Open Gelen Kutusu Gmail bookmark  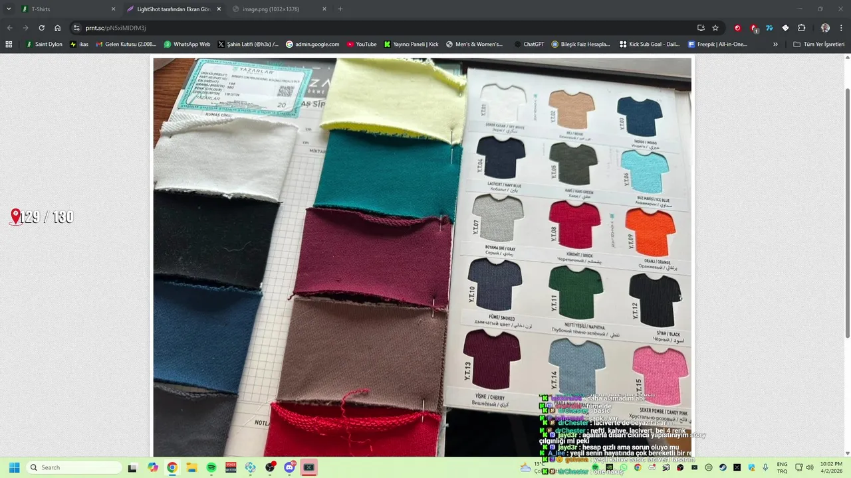pyautogui.click(x=126, y=44)
